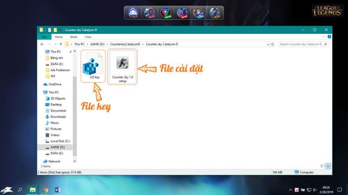Open the Share ribbon tab
The width and height of the screenshot is (348, 195).
(x=74, y=37)
